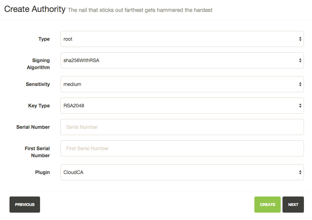Click the First Serial Number field label

(37, 152)
